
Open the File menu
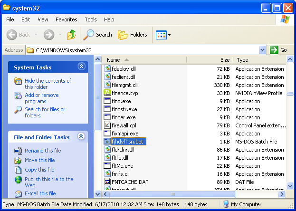click(x=10, y=19)
